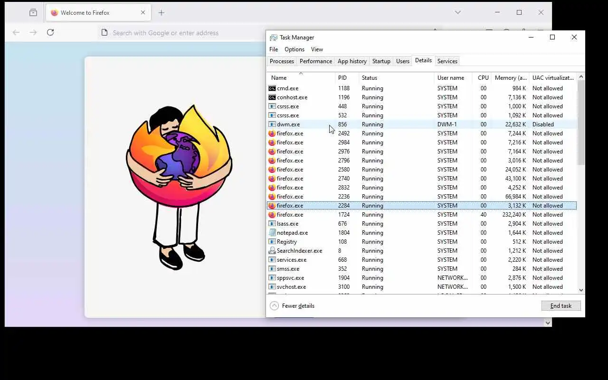This screenshot has height=380, width=608.
Task: Select firefox.exe row with PID 2984
Action: coord(422,142)
